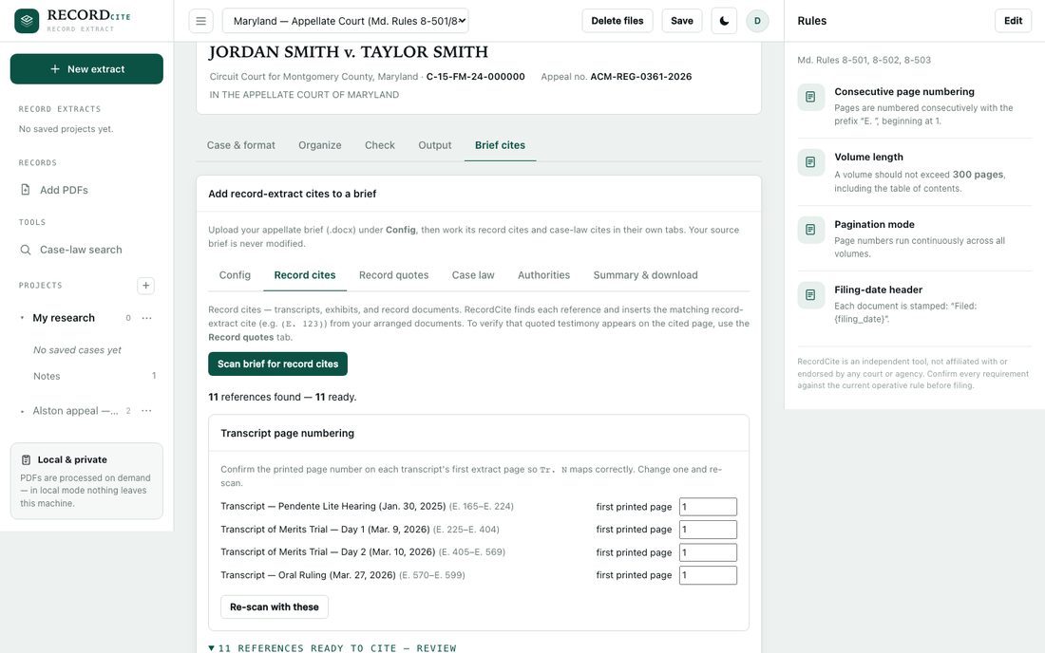Expand the Alston appeal project
Image resolution: width=1045 pixels, height=653 pixels.
click(22, 411)
